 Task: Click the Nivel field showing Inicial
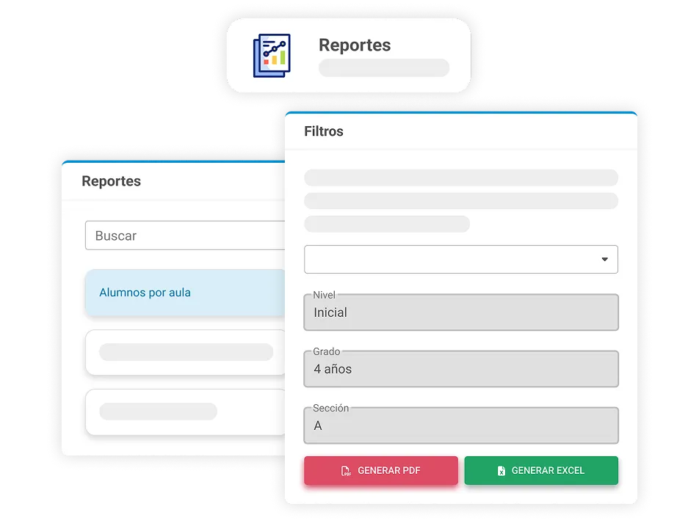pos(461,312)
